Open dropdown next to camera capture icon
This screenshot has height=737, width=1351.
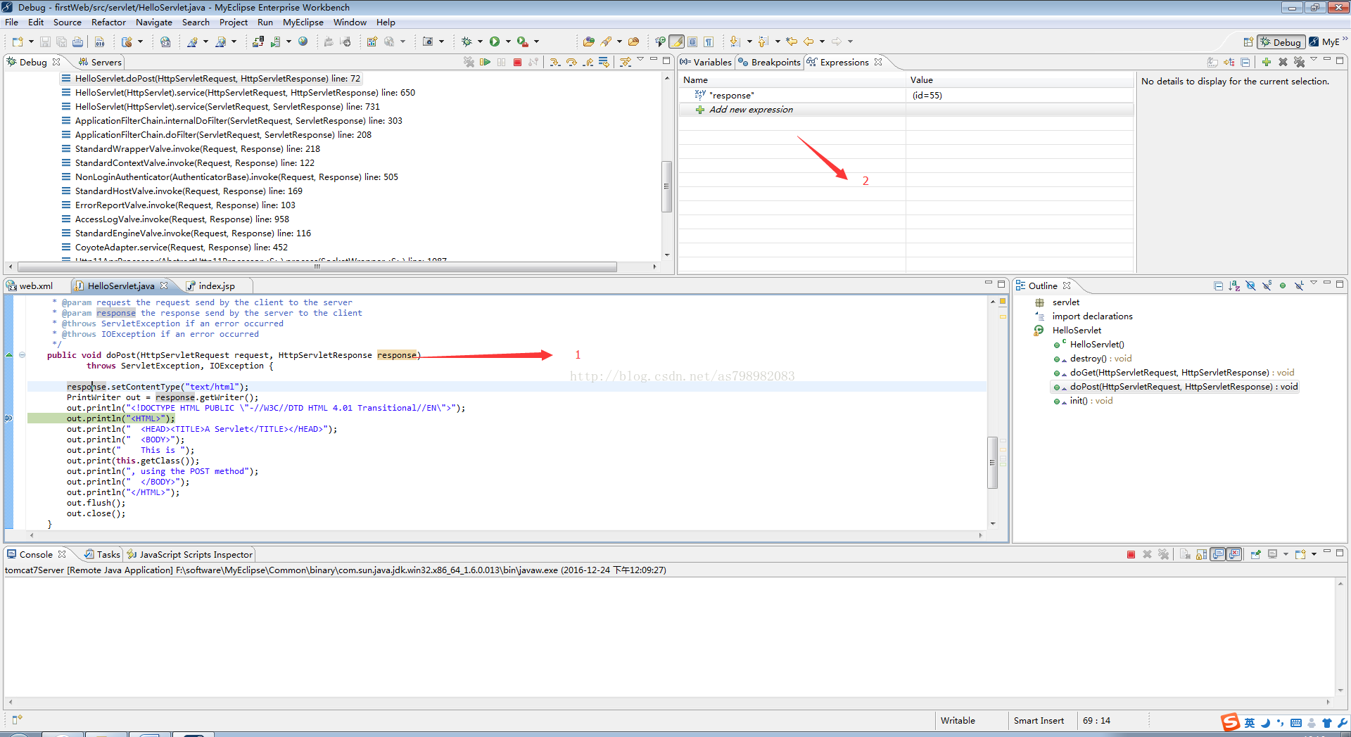tap(441, 42)
